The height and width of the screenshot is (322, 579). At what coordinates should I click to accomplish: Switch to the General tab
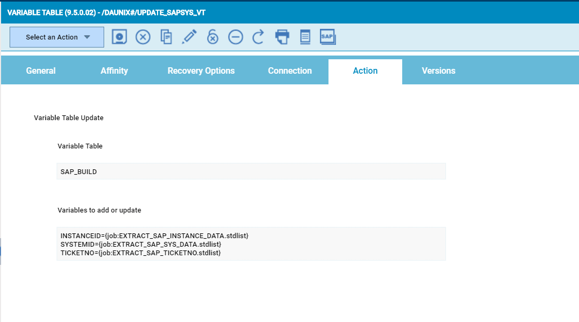41,71
